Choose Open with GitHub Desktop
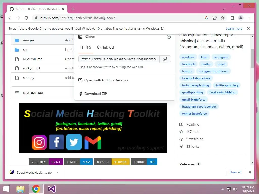The height and width of the screenshot is (194, 259). pos(106,80)
